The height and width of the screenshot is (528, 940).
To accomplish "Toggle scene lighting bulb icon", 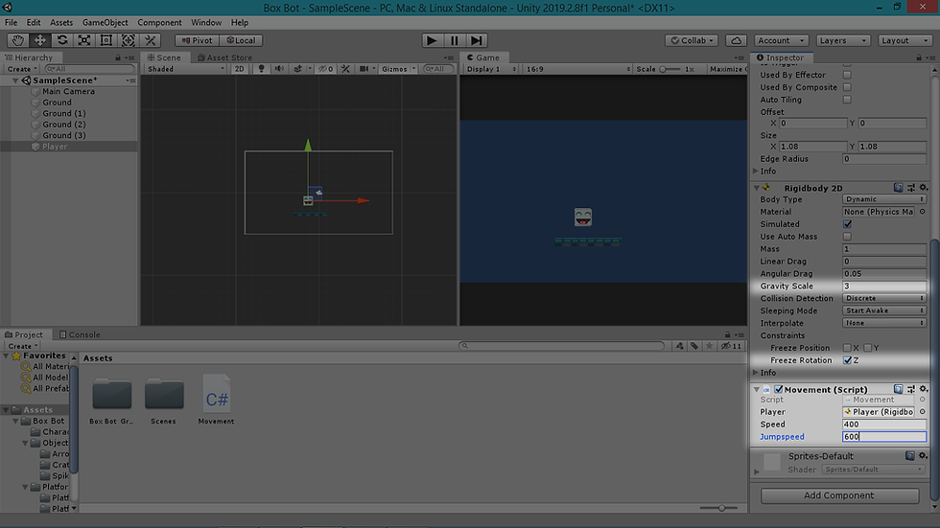I will (261, 69).
